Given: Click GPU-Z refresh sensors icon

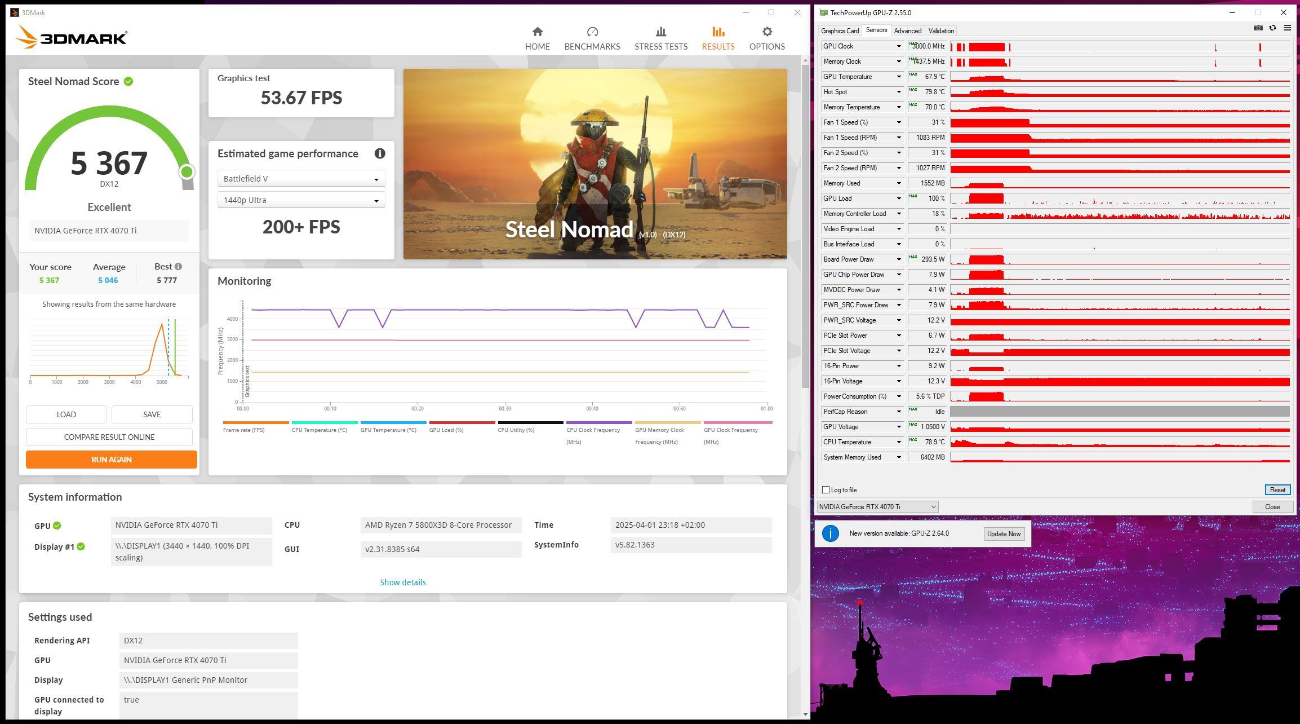Looking at the screenshot, I should (x=1272, y=28).
